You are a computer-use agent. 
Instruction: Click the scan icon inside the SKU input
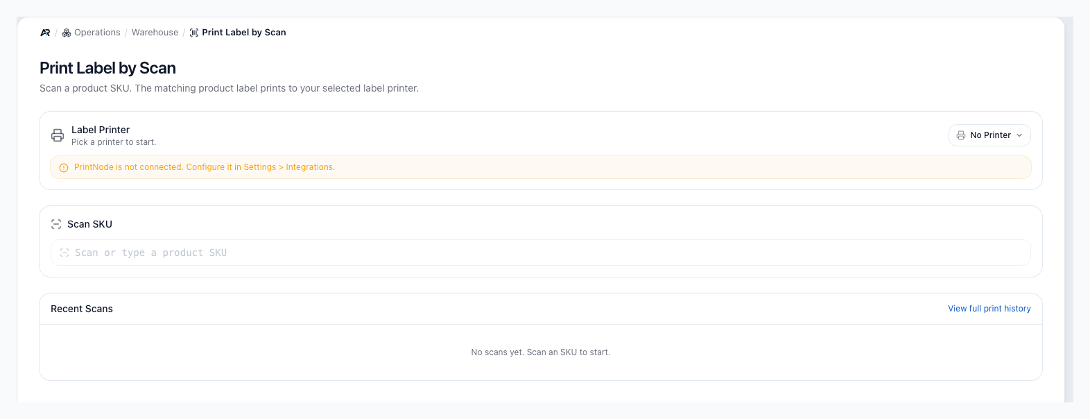(x=64, y=253)
